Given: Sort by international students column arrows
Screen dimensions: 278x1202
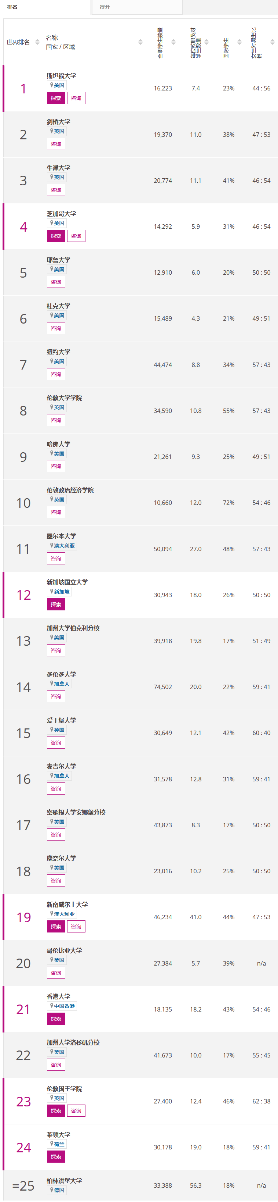Looking at the screenshot, I should click(x=239, y=42).
